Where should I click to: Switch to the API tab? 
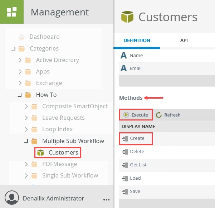click(x=184, y=41)
